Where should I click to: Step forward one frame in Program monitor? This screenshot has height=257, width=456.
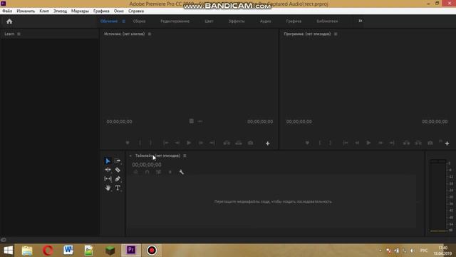click(380, 143)
